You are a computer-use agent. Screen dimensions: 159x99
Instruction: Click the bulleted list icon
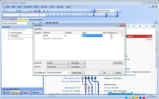click(x=79, y=15)
